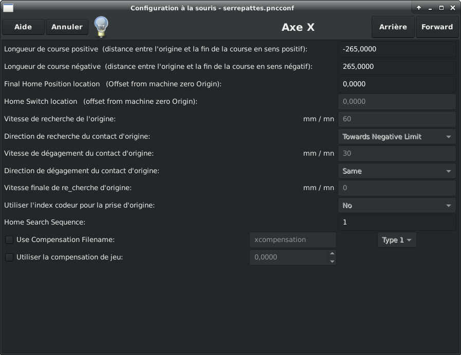Advance with the Forward button
The height and width of the screenshot is (355, 461).
tap(437, 27)
